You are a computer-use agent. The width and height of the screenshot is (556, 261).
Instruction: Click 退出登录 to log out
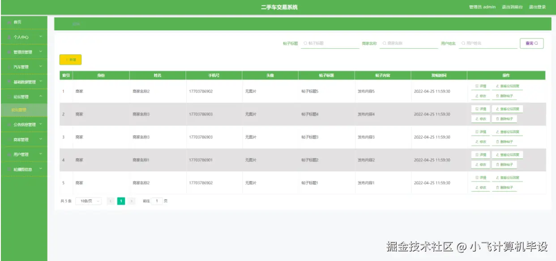[x=537, y=7]
